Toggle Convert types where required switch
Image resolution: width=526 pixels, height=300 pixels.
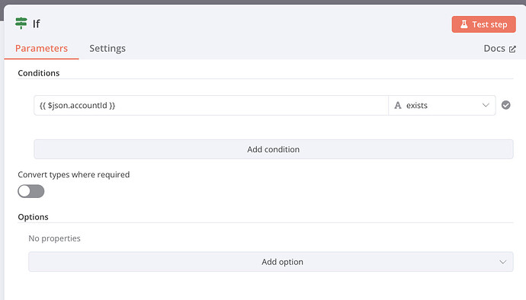tap(30, 191)
